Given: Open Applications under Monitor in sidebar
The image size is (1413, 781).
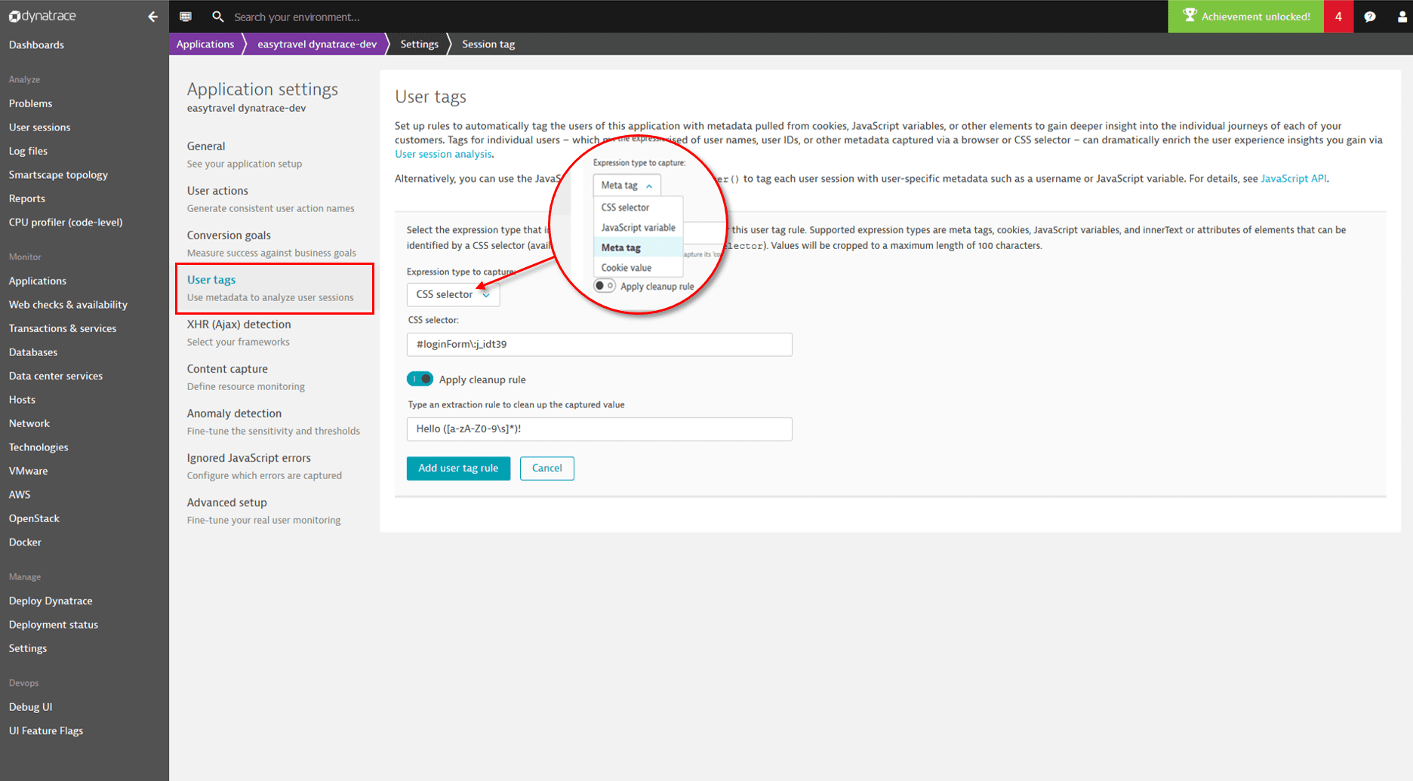Looking at the screenshot, I should pyautogui.click(x=38, y=281).
